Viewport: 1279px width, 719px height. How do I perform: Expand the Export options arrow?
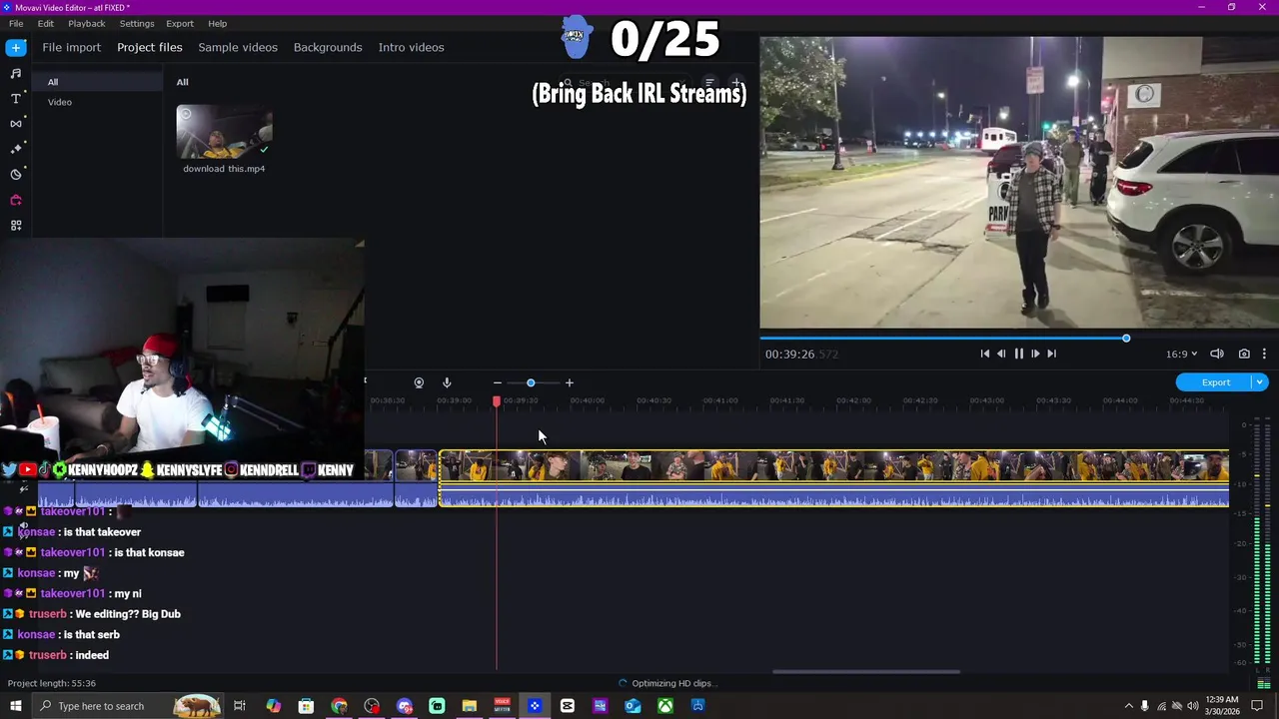point(1260,382)
